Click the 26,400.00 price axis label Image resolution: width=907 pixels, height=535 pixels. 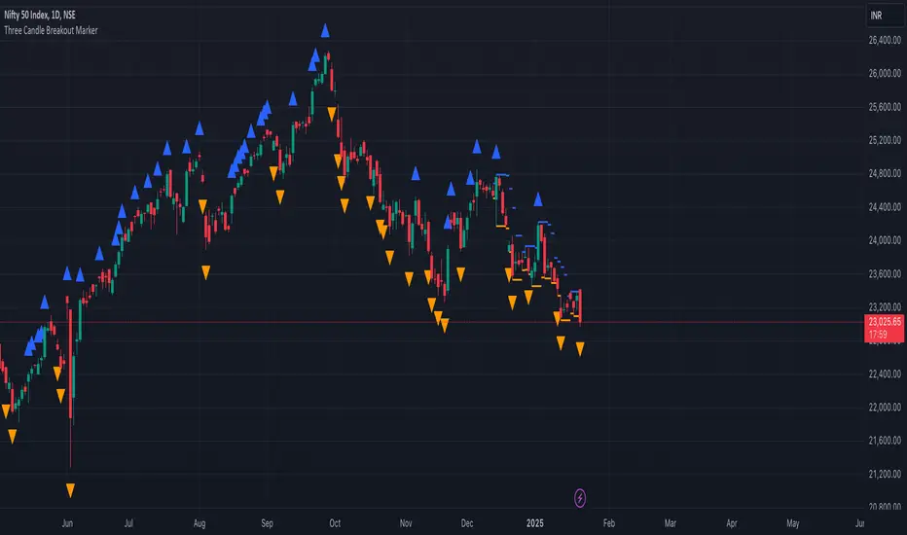885,41
